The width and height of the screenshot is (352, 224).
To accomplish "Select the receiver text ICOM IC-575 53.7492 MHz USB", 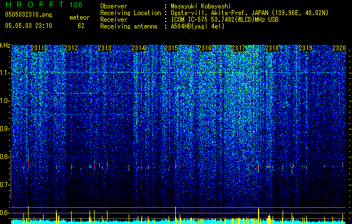I will click(224, 20).
